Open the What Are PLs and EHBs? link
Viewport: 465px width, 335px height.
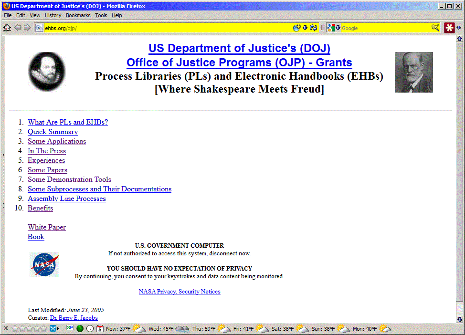click(68, 122)
